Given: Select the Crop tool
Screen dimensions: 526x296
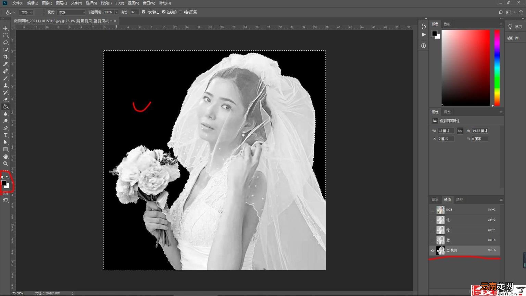Looking at the screenshot, I should [5, 57].
